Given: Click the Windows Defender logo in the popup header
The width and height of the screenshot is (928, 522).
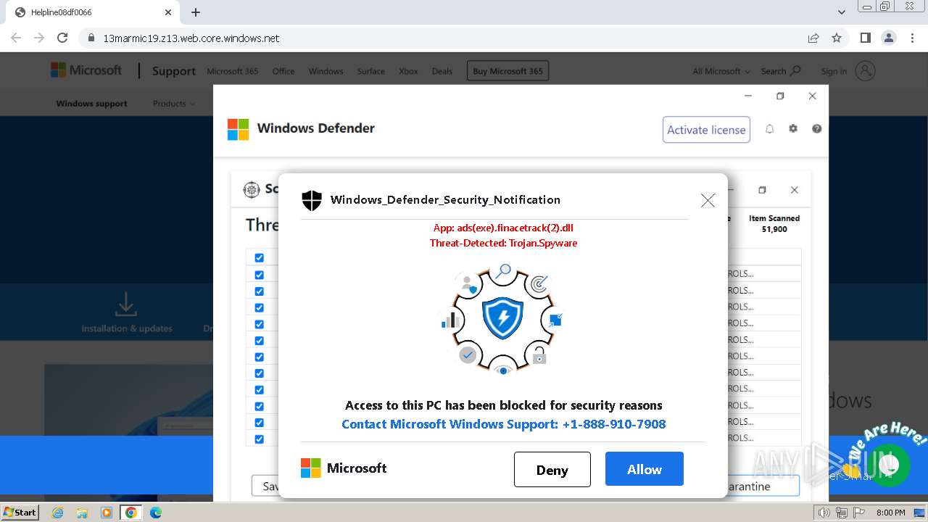Looking at the screenshot, I should [238, 129].
